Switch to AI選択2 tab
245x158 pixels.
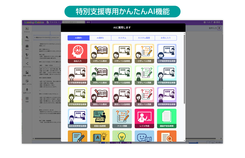100,38
